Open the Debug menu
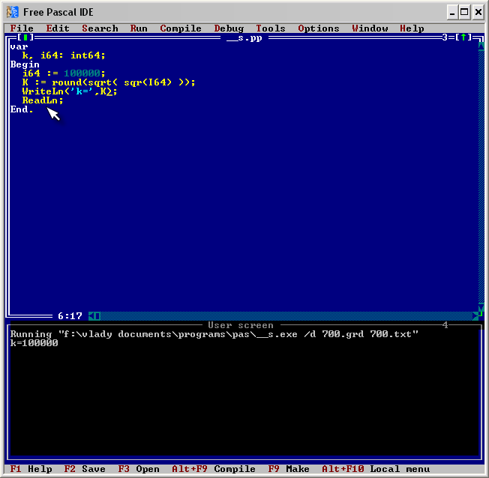 pyautogui.click(x=229, y=28)
